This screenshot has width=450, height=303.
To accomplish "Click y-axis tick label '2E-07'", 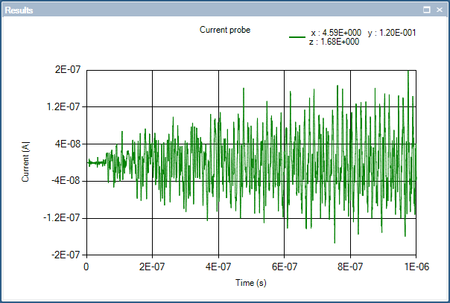I will click(x=68, y=70).
